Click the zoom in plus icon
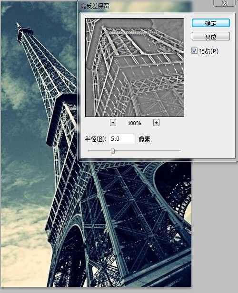Image resolution: width=238 pixels, height=293 pixels. coord(156,123)
